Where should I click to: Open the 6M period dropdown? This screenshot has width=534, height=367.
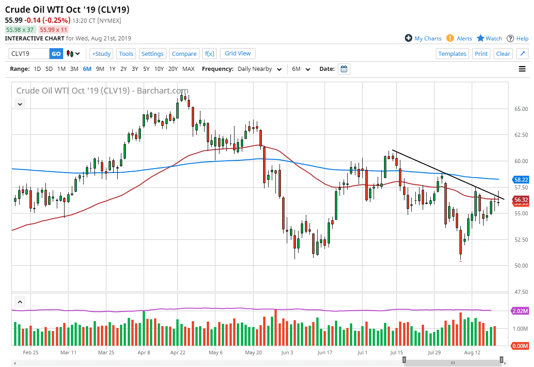[x=301, y=69]
